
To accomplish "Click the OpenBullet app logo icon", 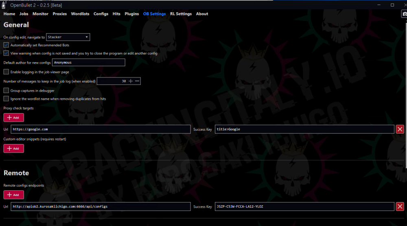I will click(4, 4).
